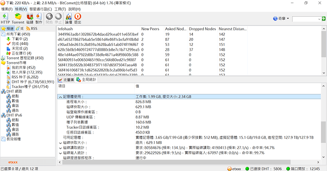Viewport: 327px width, 171px height.
Task: Open the search box dropdown arrow
Action: coord(319,19)
